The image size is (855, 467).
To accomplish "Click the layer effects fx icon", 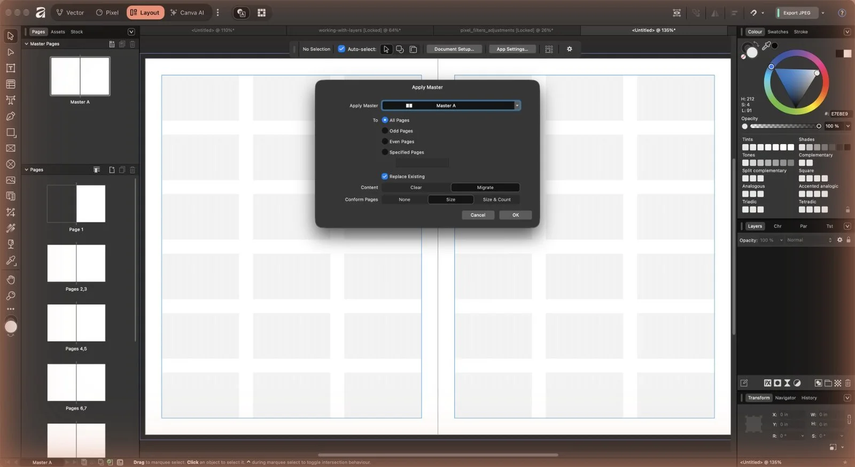I will click(x=767, y=383).
